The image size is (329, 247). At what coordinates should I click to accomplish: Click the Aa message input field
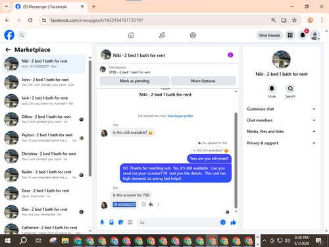[179, 223]
